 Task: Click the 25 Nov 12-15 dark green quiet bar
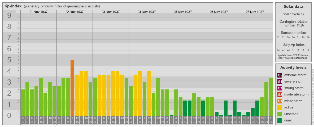(185, 108)
